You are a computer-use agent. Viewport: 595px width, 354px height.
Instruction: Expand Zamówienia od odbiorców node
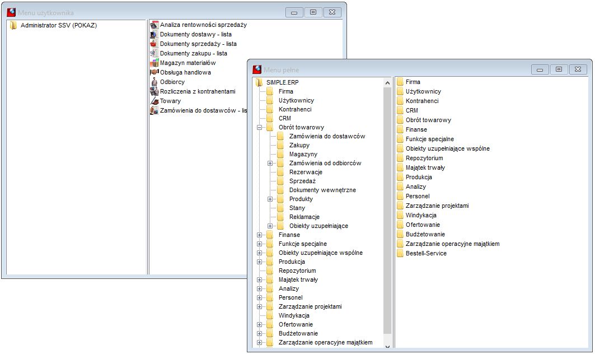[270, 164]
